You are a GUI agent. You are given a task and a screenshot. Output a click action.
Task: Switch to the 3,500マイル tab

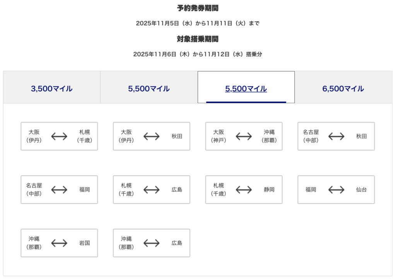click(52, 89)
